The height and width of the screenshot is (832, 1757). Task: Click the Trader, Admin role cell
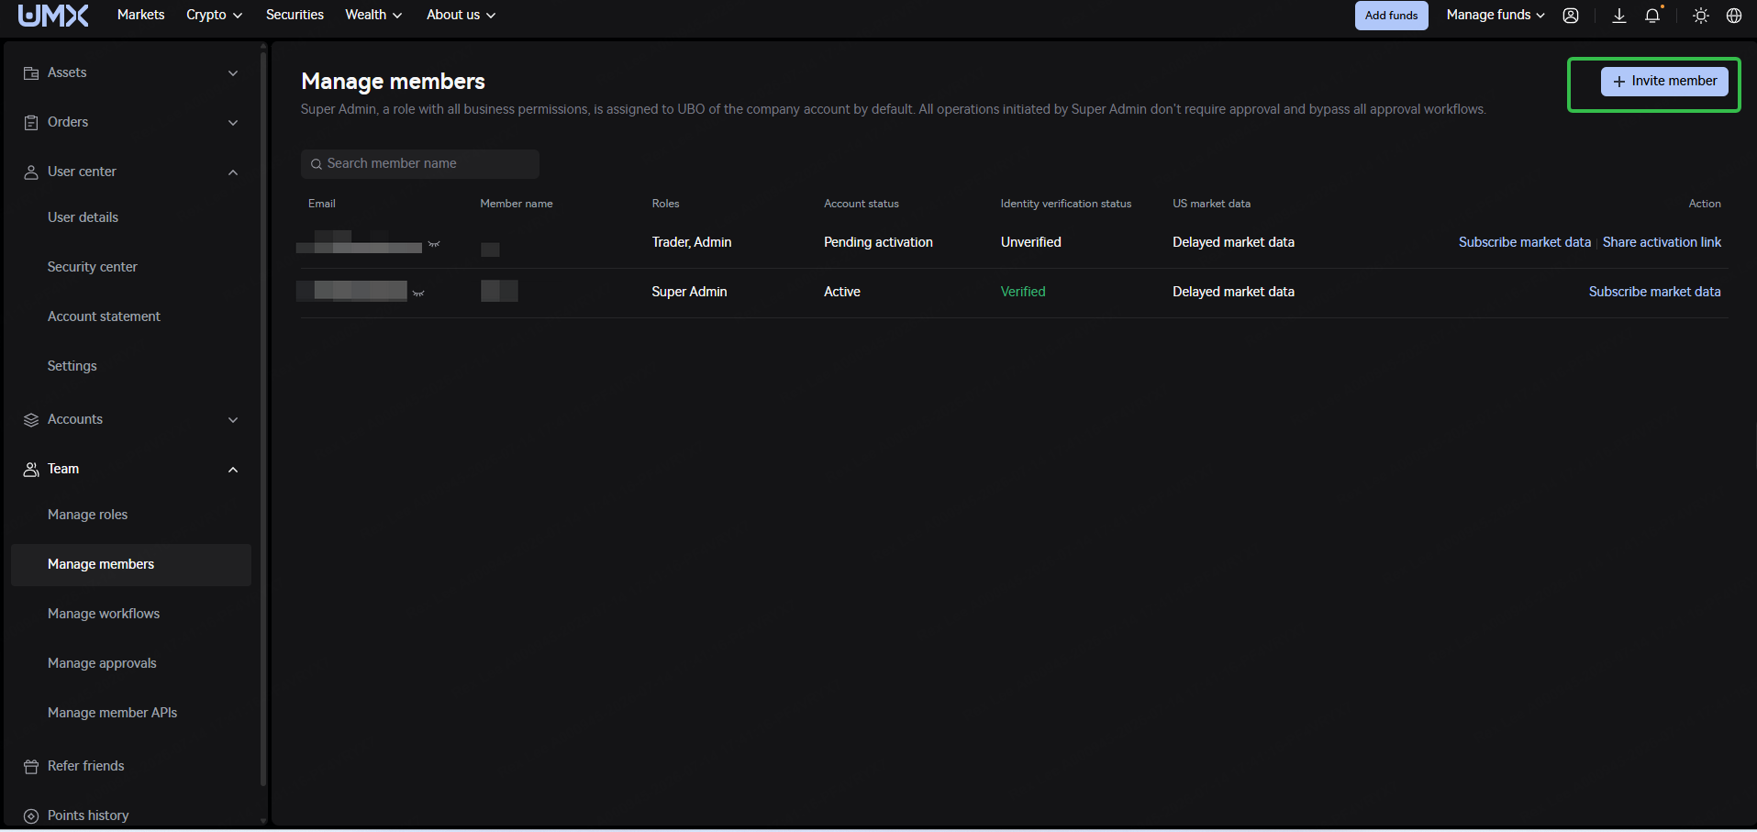click(x=692, y=242)
